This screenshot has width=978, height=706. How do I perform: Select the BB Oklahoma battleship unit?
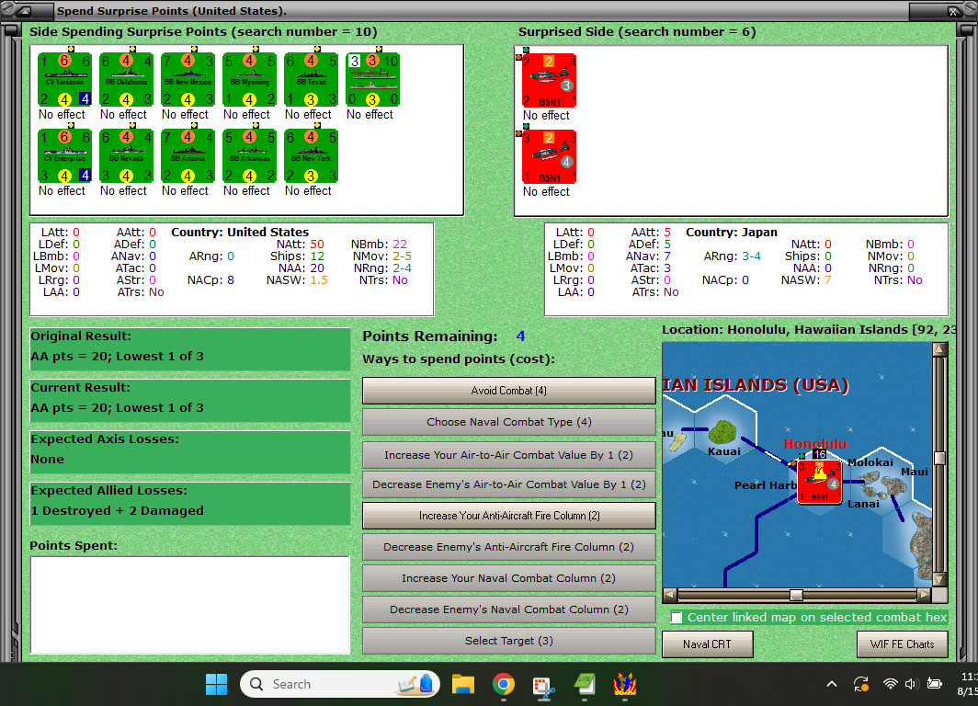[127, 80]
